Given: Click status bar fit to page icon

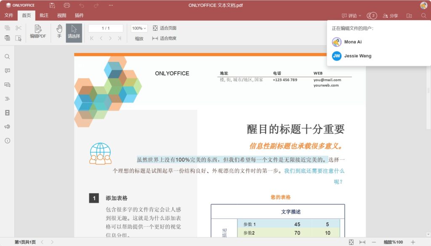Looking at the screenshot, I should click(351, 242).
